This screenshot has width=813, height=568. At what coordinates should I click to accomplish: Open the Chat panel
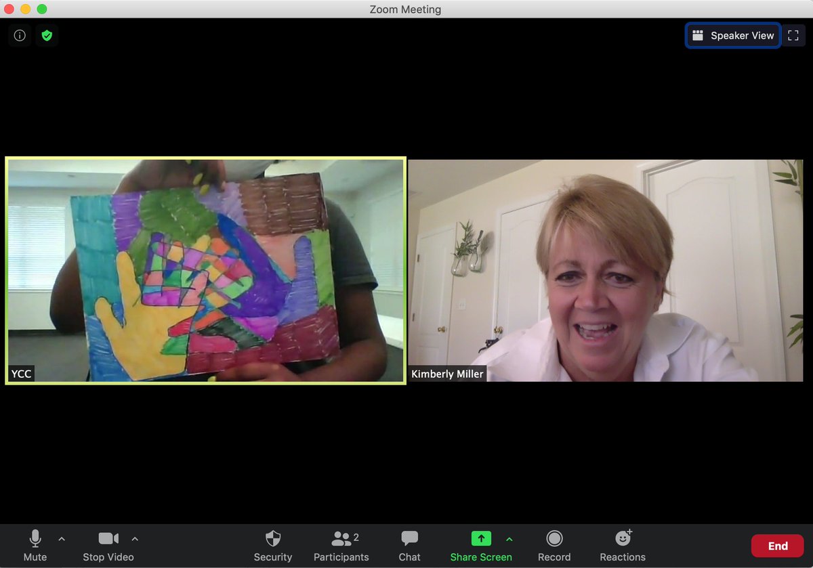pos(409,546)
